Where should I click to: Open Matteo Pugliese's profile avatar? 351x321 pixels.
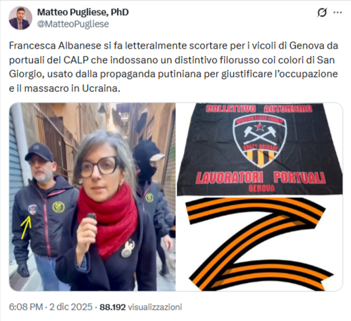[20, 18]
